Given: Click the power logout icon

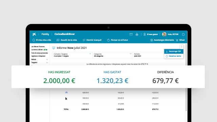Looking at the screenshot, I should pos(183,34).
